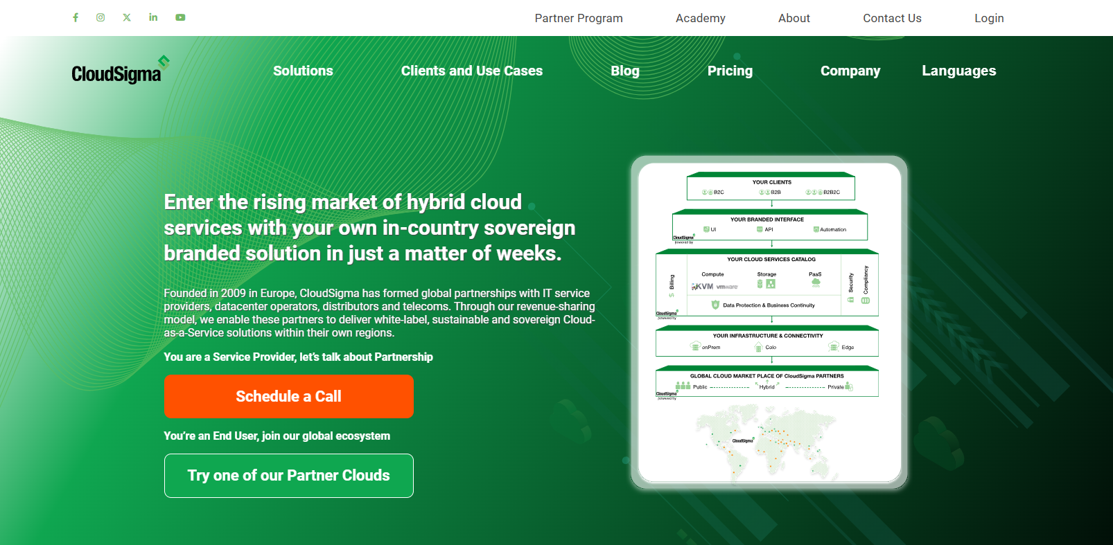
Task: Open the Pricing menu item
Action: point(730,71)
